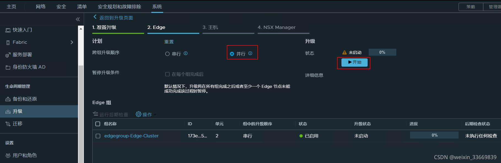
Task: Open the 网络 (Networking) top menu
Action: [41, 7]
